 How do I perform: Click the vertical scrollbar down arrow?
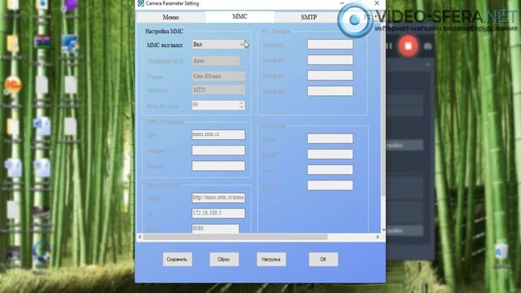coord(383,230)
